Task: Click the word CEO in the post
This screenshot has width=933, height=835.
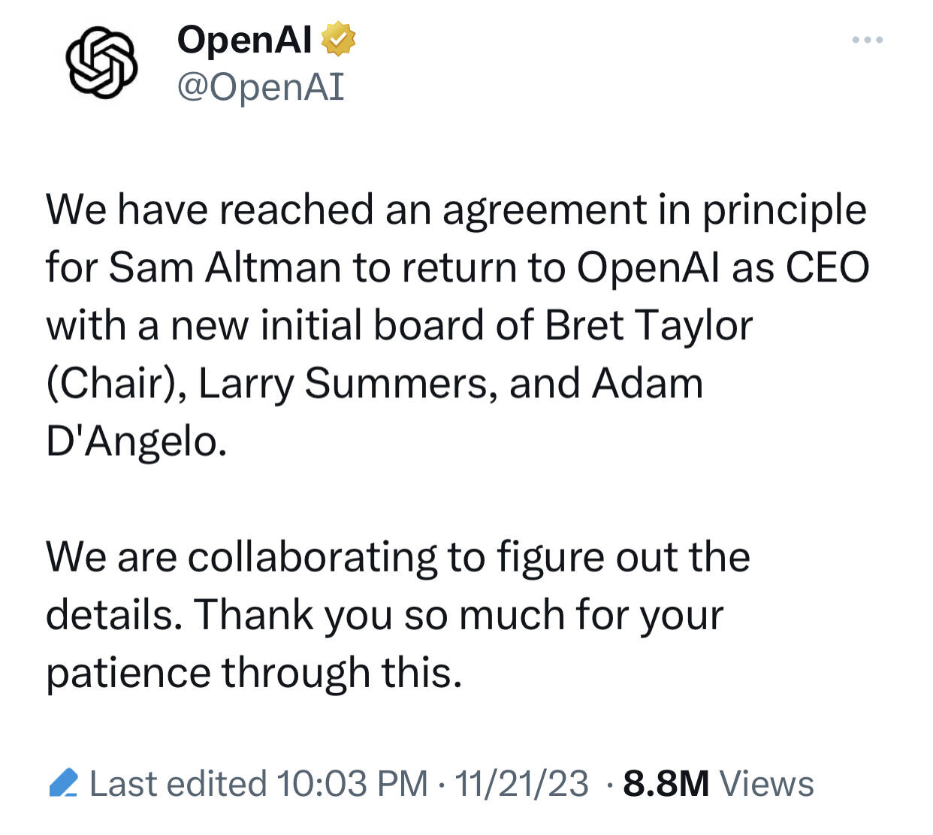Action: (x=827, y=267)
